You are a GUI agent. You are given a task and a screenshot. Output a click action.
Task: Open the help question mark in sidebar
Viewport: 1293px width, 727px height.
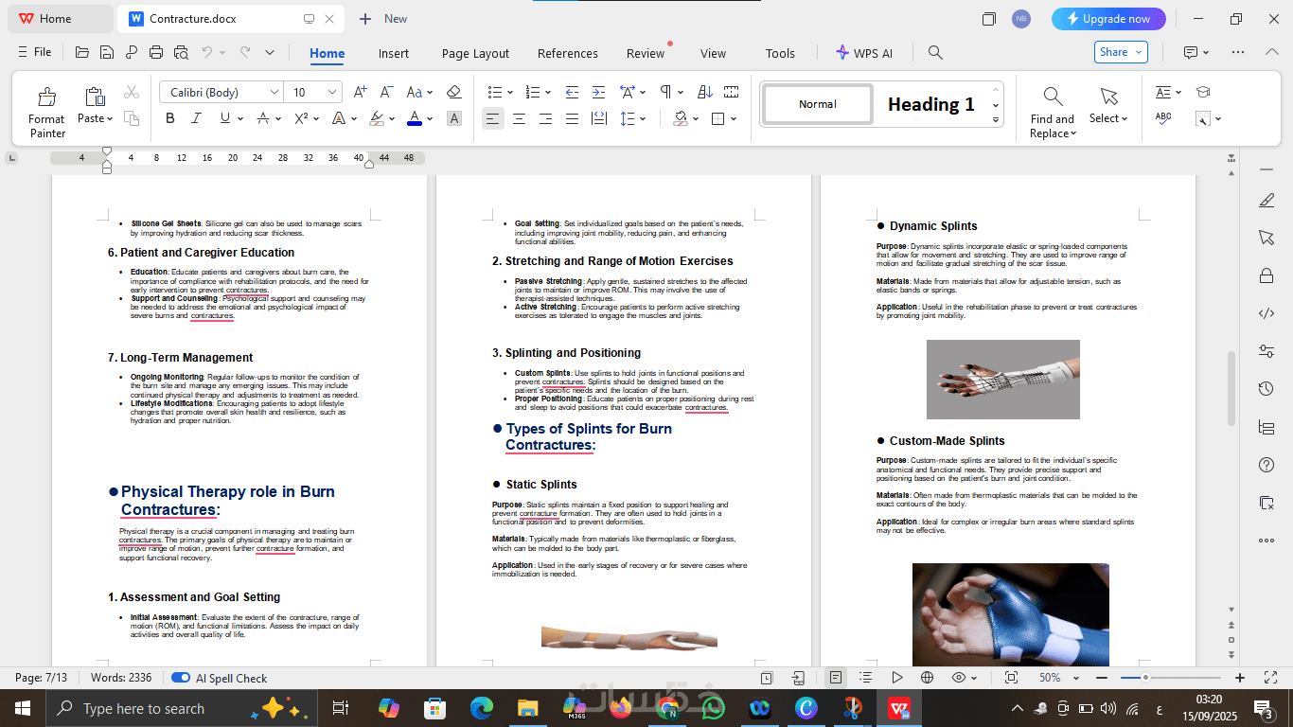tap(1266, 465)
